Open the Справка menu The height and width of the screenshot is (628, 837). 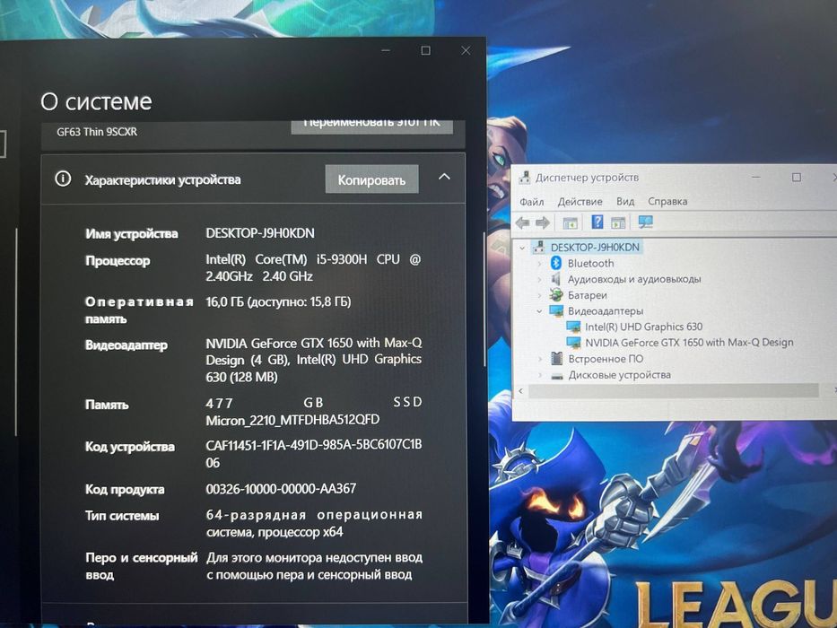(x=667, y=201)
